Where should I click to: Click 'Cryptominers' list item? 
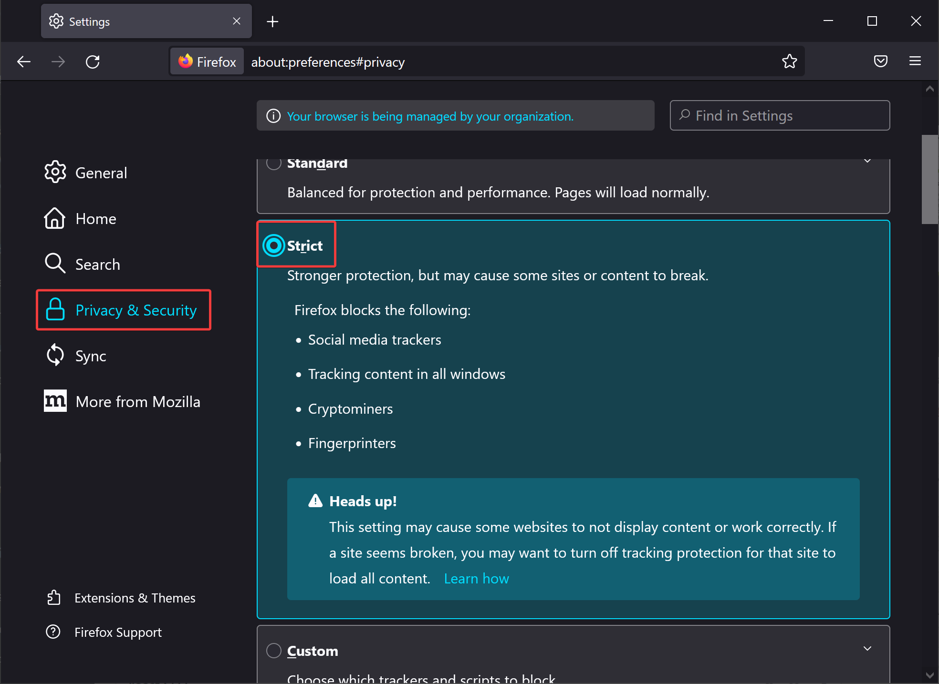click(350, 408)
